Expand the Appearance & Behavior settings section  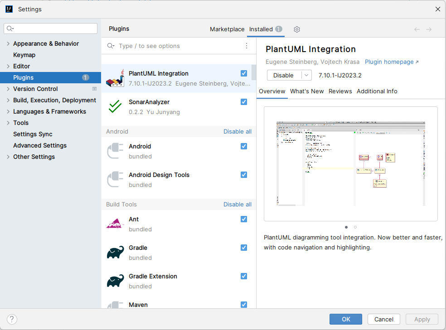point(8,44)
